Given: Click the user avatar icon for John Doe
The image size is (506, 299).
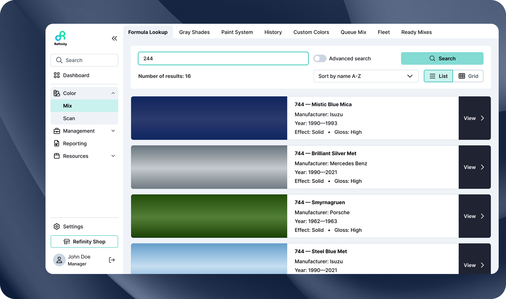Looking at the screenshot, I should 59,260.
